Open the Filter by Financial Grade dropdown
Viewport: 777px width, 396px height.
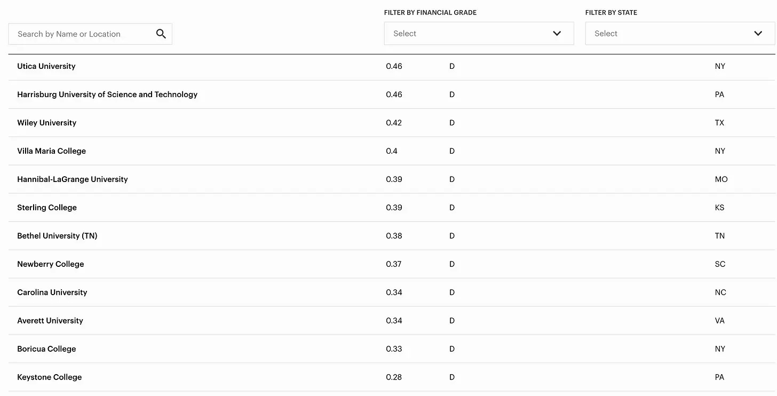pyautogui.click(x=479, y=34)
